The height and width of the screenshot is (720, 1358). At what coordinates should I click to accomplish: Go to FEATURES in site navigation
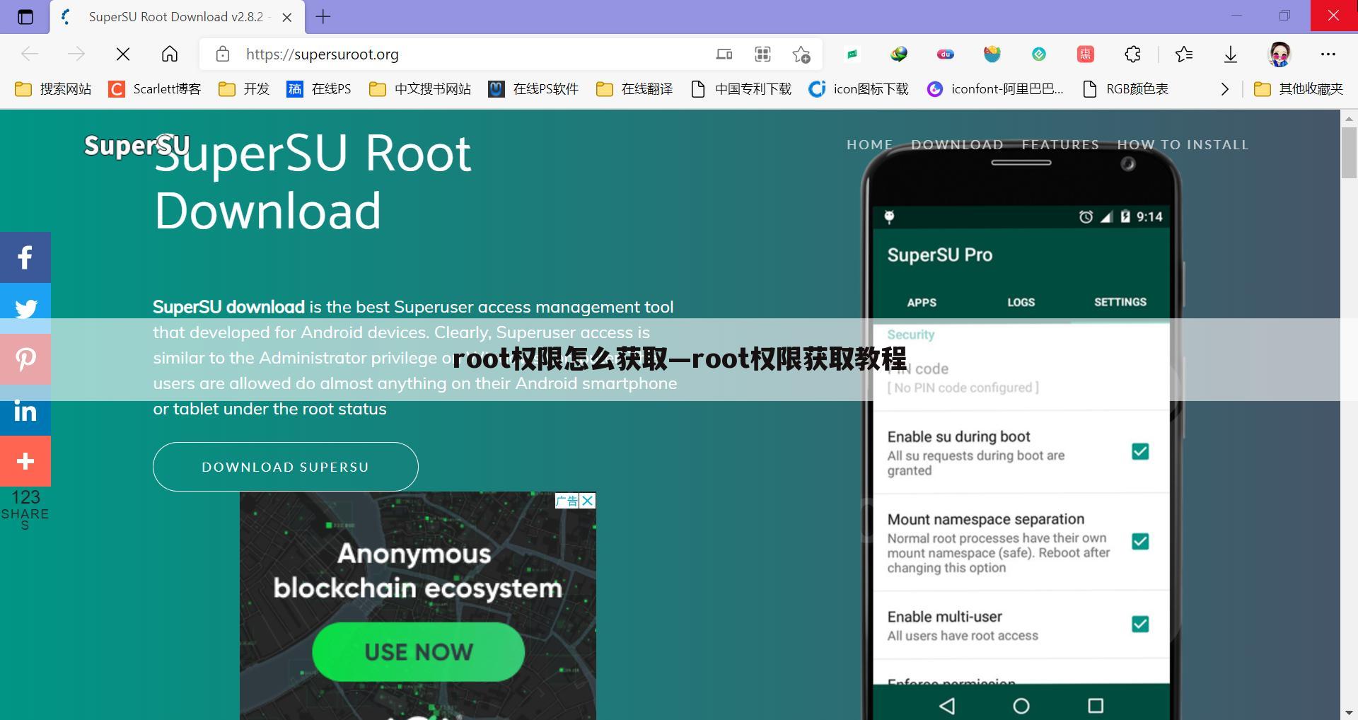click(x=1060, y=145)
